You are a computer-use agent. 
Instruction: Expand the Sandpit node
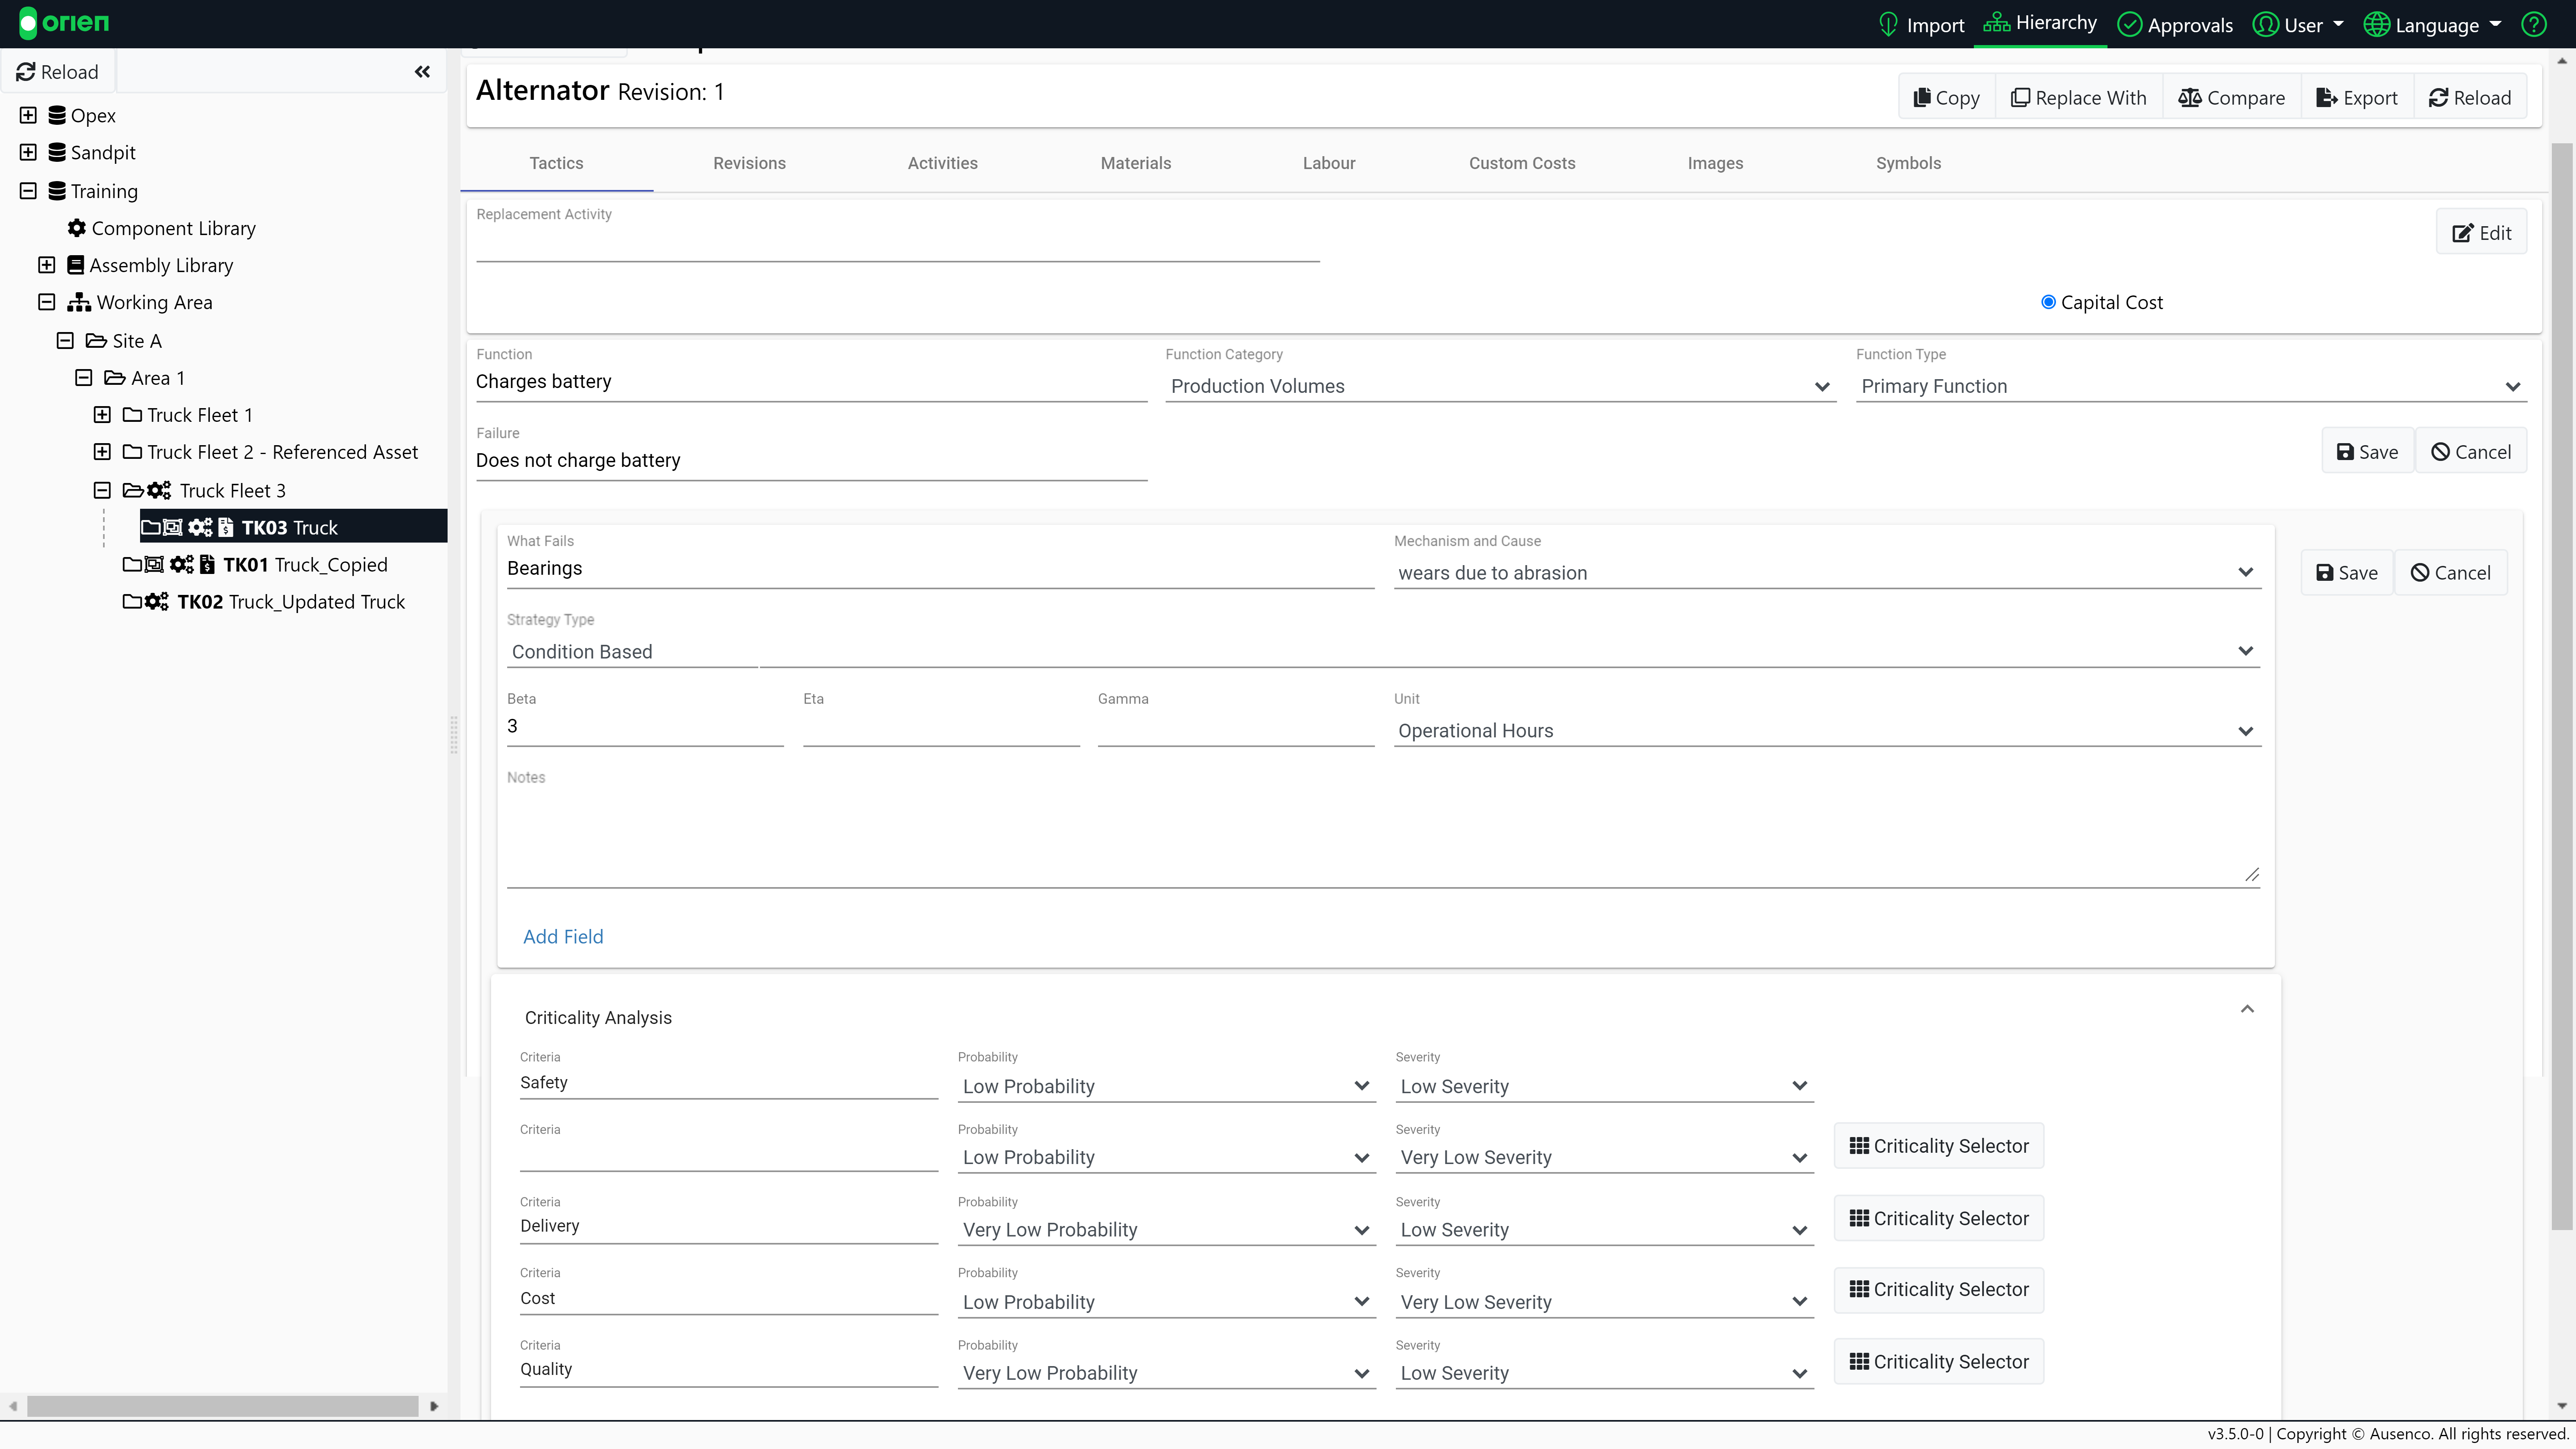pos(28,152)
